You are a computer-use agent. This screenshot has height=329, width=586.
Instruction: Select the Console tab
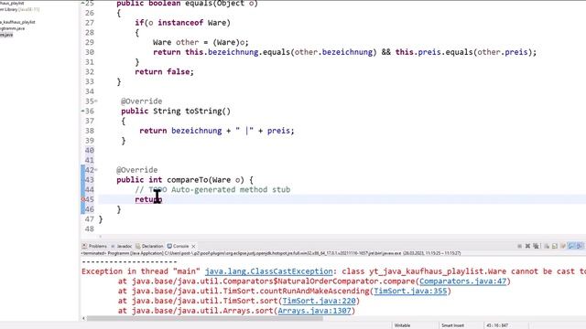pos(179,246)
